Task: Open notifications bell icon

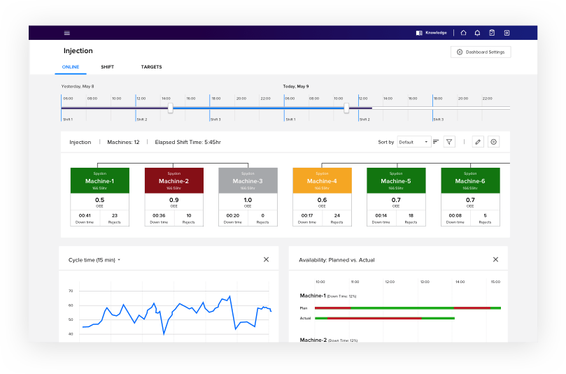Action: [477, 33]
